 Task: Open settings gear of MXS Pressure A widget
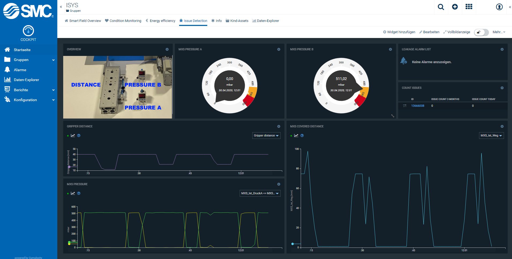click(x=279, y=49)
